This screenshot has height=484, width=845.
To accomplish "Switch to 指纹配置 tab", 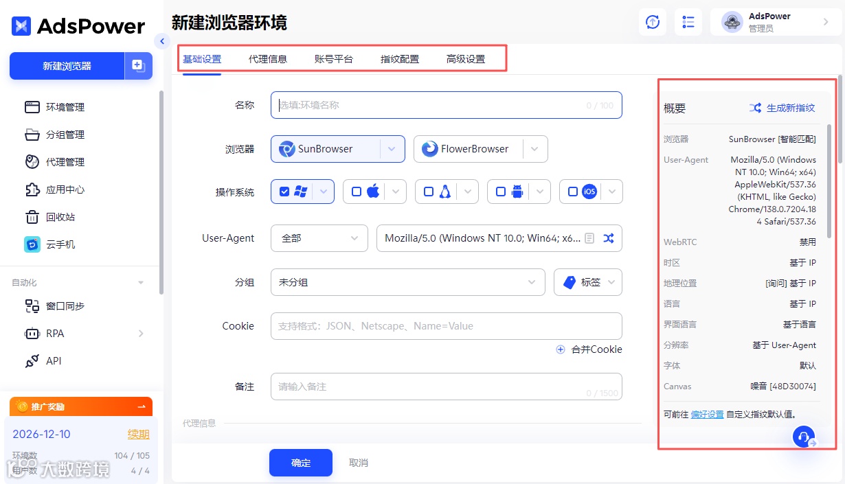I will pos(400,59).
